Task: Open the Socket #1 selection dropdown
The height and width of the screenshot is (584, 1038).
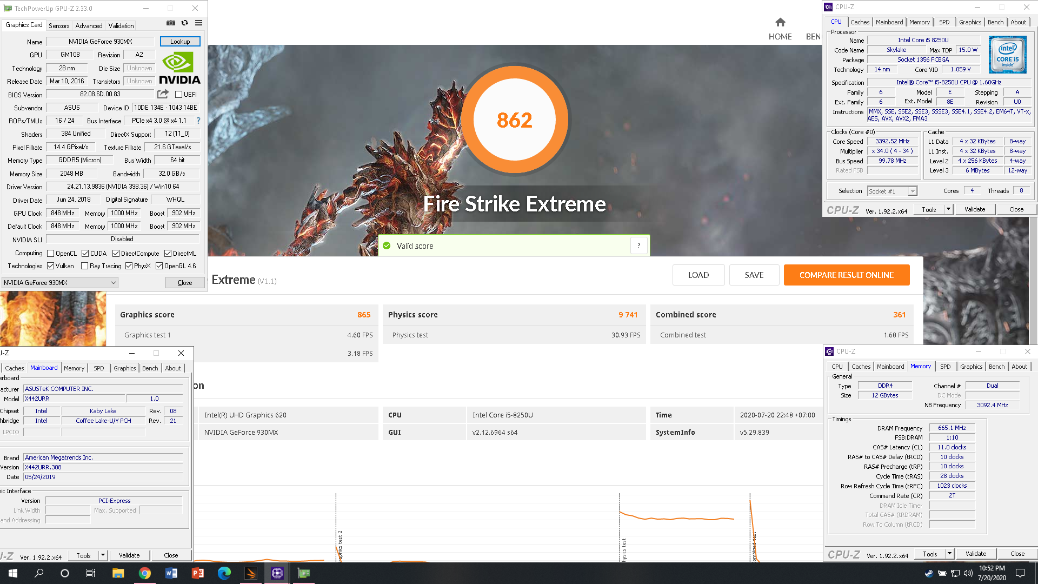Action: point(892,191)
